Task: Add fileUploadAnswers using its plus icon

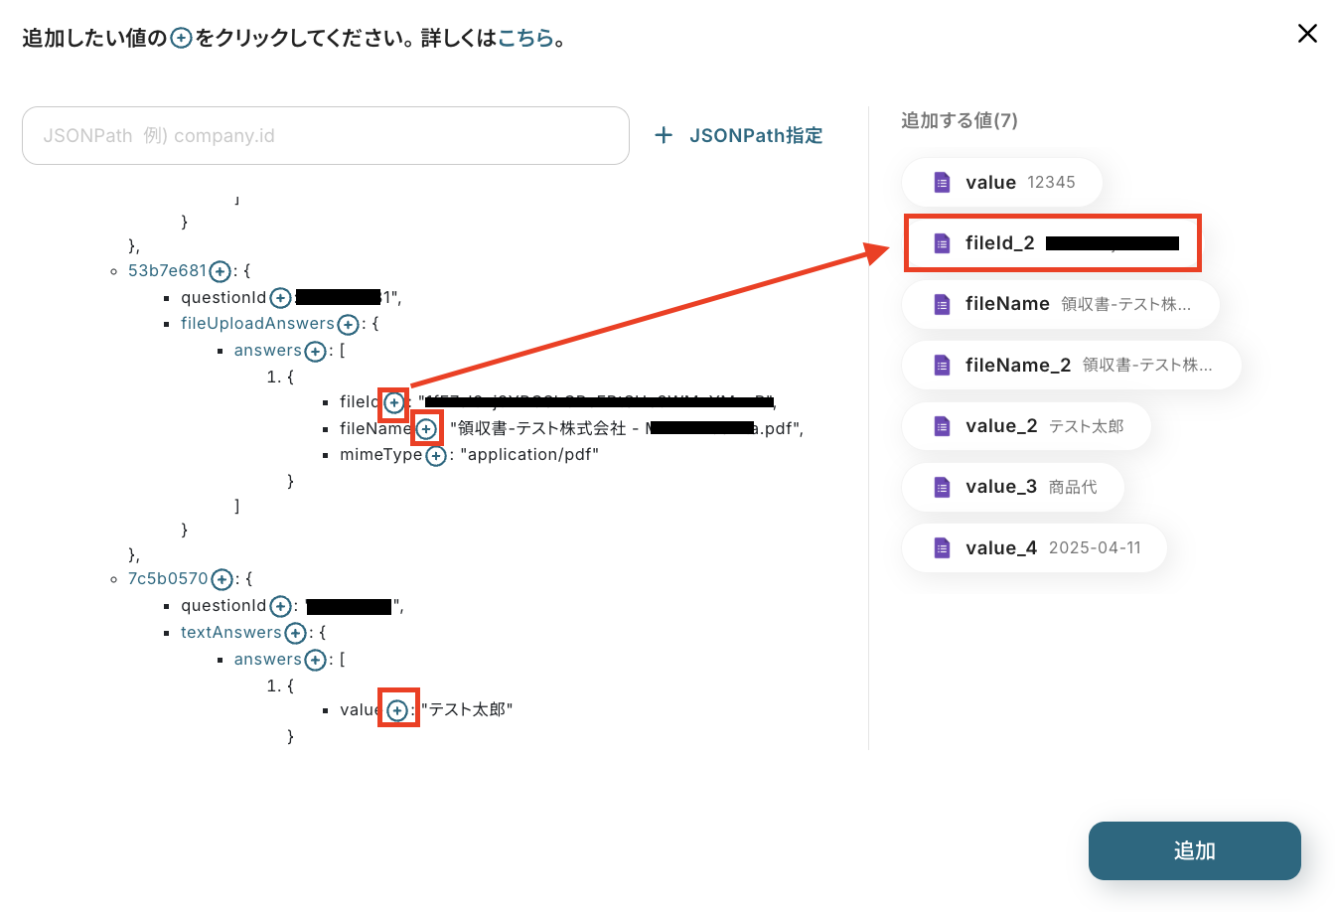Action: pyautogui.click(x=348, y=324)
